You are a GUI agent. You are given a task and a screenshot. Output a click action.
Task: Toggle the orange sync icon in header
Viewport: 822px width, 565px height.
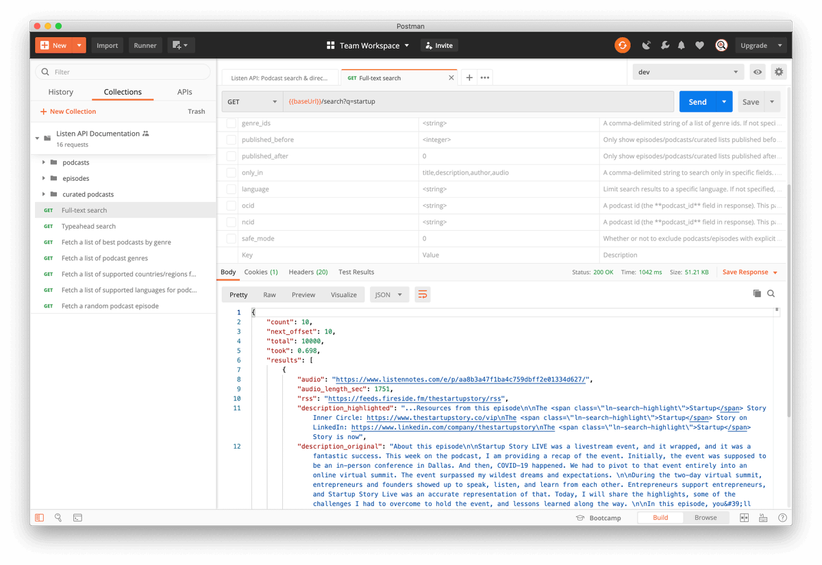[622, 45]
